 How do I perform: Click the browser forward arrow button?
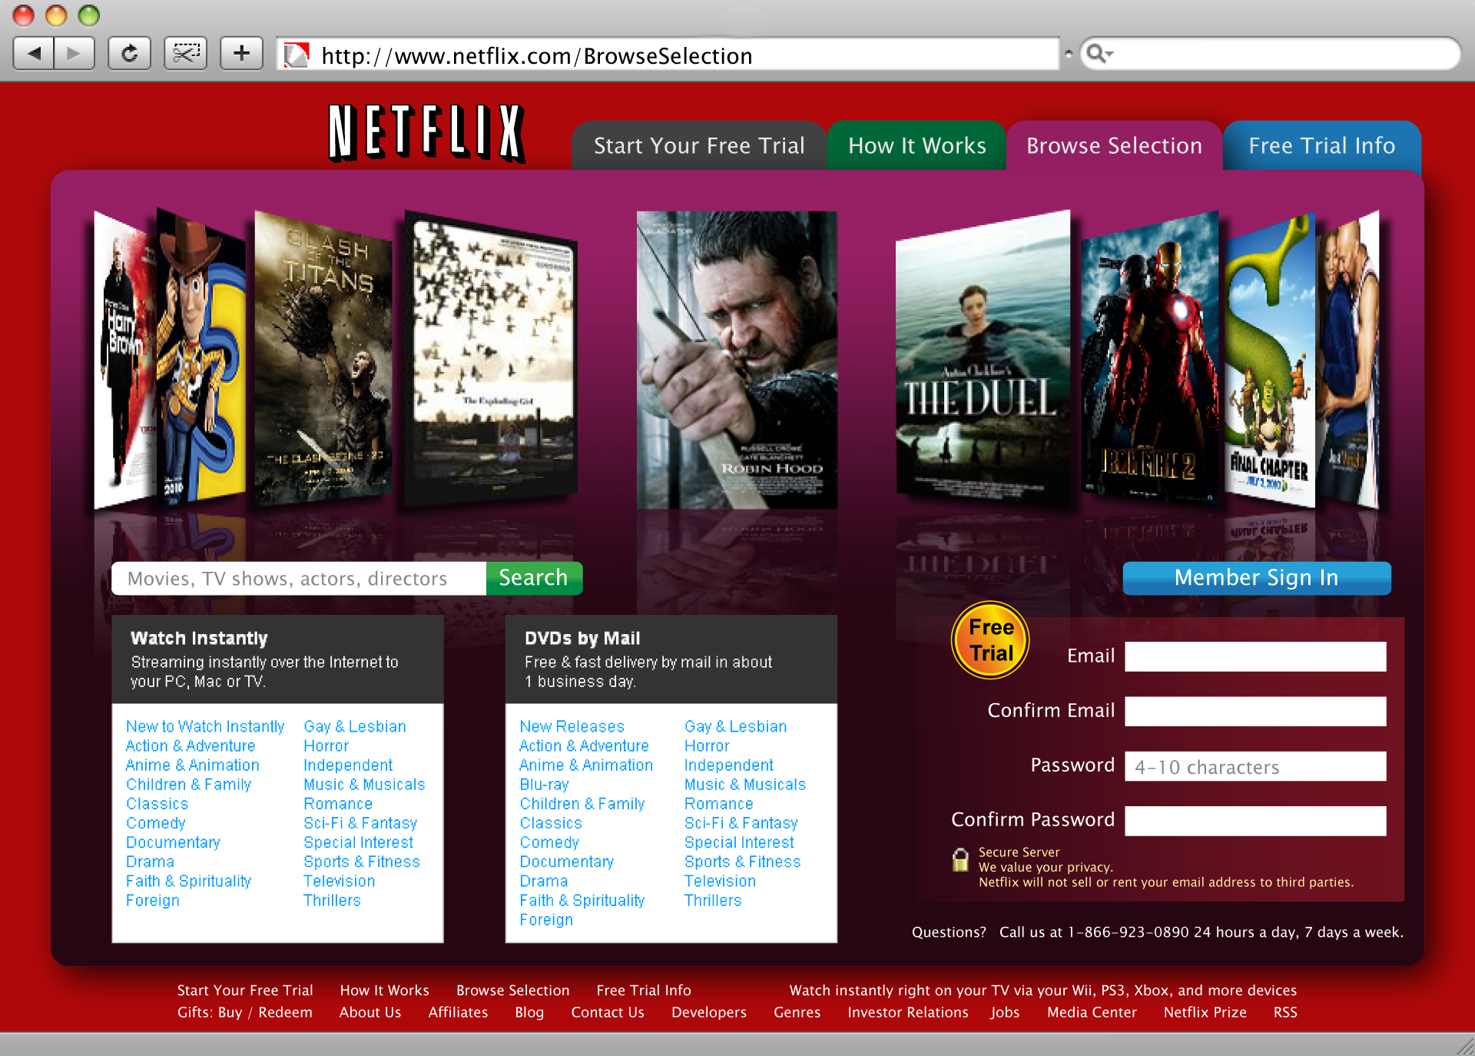coord(74,54)
